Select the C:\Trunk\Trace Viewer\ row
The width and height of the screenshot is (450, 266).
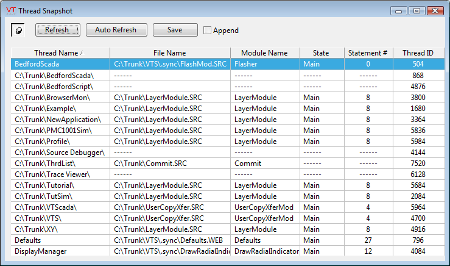tap(61, 174)
